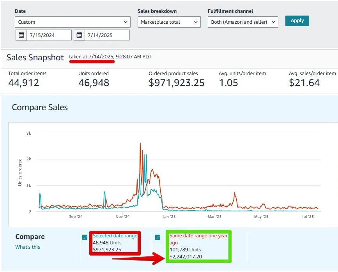
Task: Uncheck the Selected date range comparison
Action: pyautogui.click(x=84, y=237)
